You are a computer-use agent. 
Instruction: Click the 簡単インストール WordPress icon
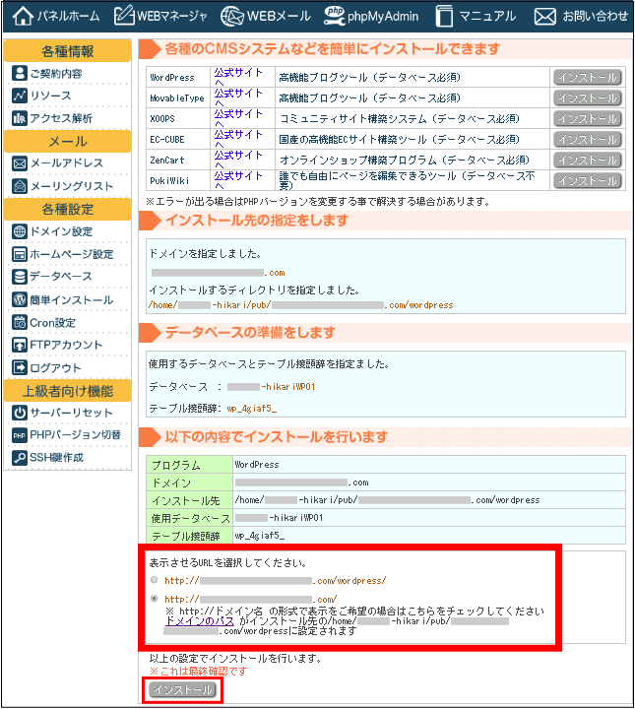20,299
